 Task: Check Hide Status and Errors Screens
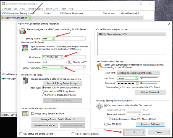tap(21, 134)
